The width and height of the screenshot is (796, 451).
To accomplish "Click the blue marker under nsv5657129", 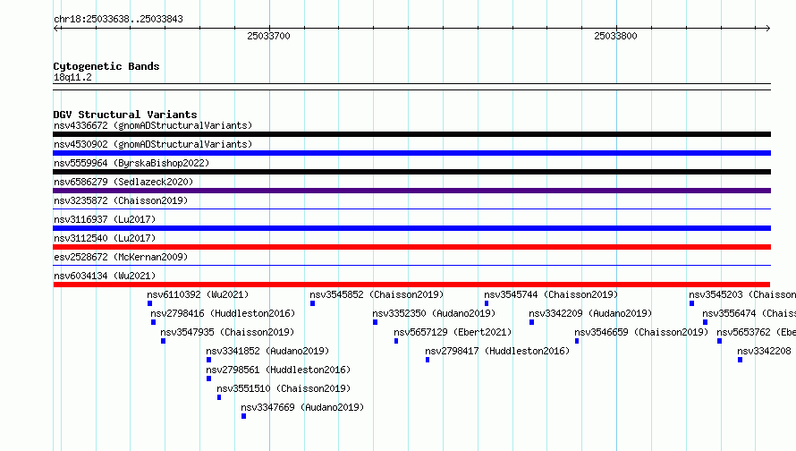I will coord(396,341).
